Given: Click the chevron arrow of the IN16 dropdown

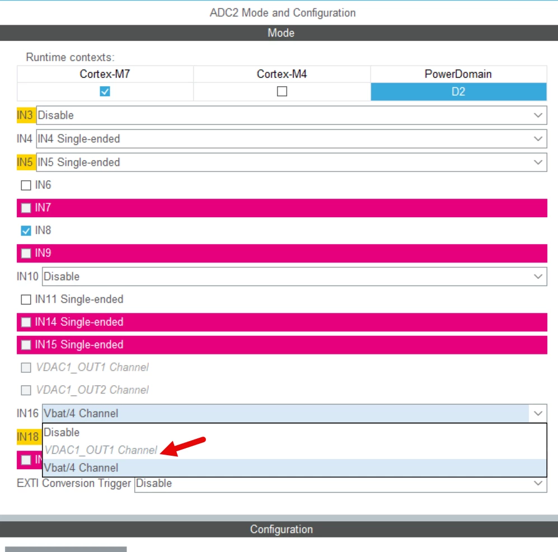Looking at the screenshot, I should coord(538,414).
